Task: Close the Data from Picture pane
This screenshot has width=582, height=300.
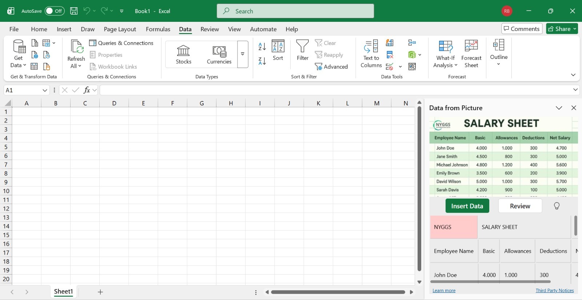Action: tap(574, 108)
